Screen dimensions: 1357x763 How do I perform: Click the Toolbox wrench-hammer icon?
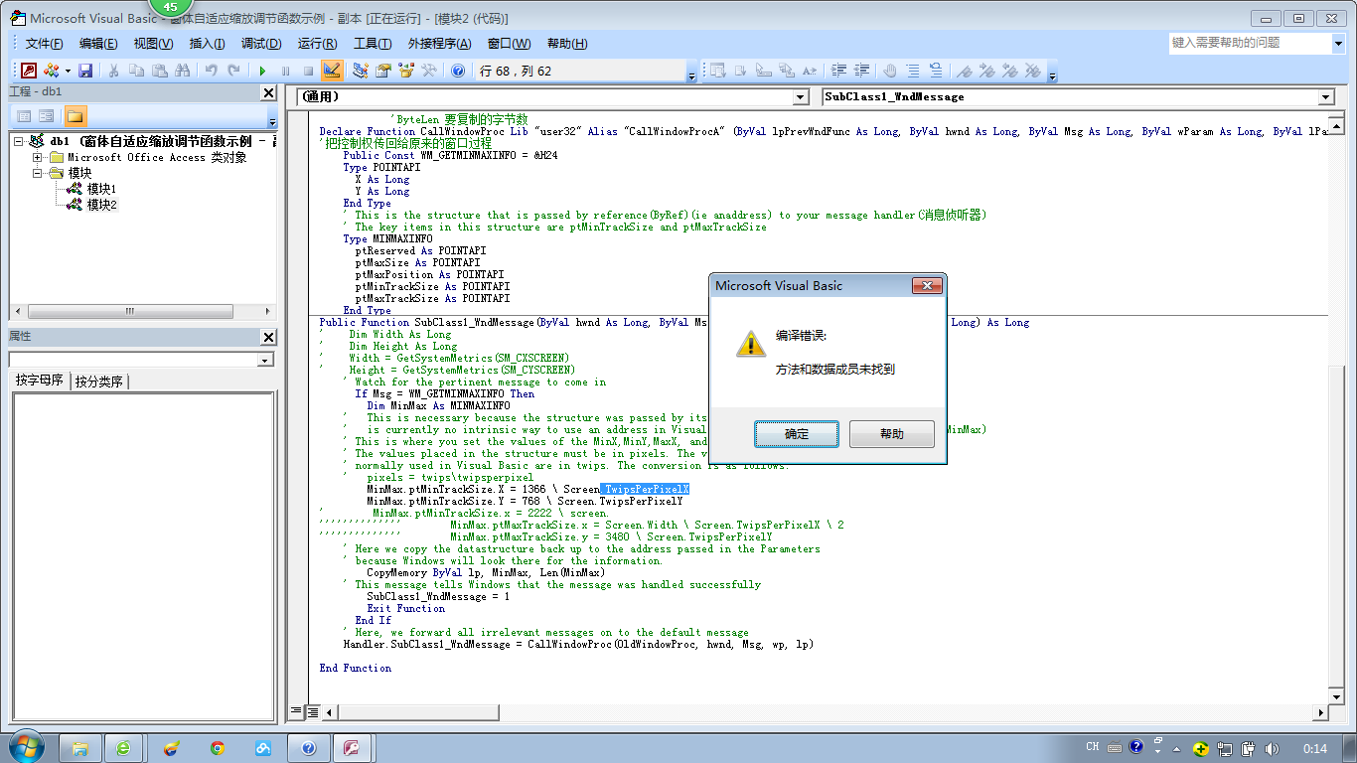[x=429, y=71]
